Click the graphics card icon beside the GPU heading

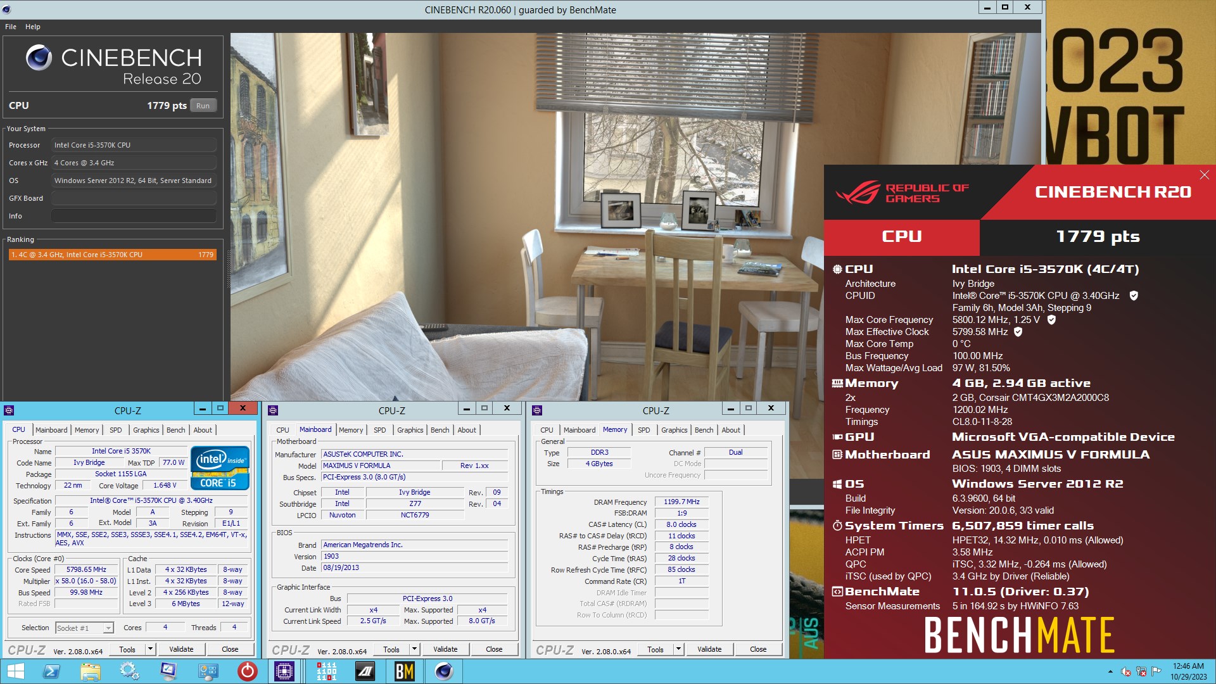tap(837, 437)
